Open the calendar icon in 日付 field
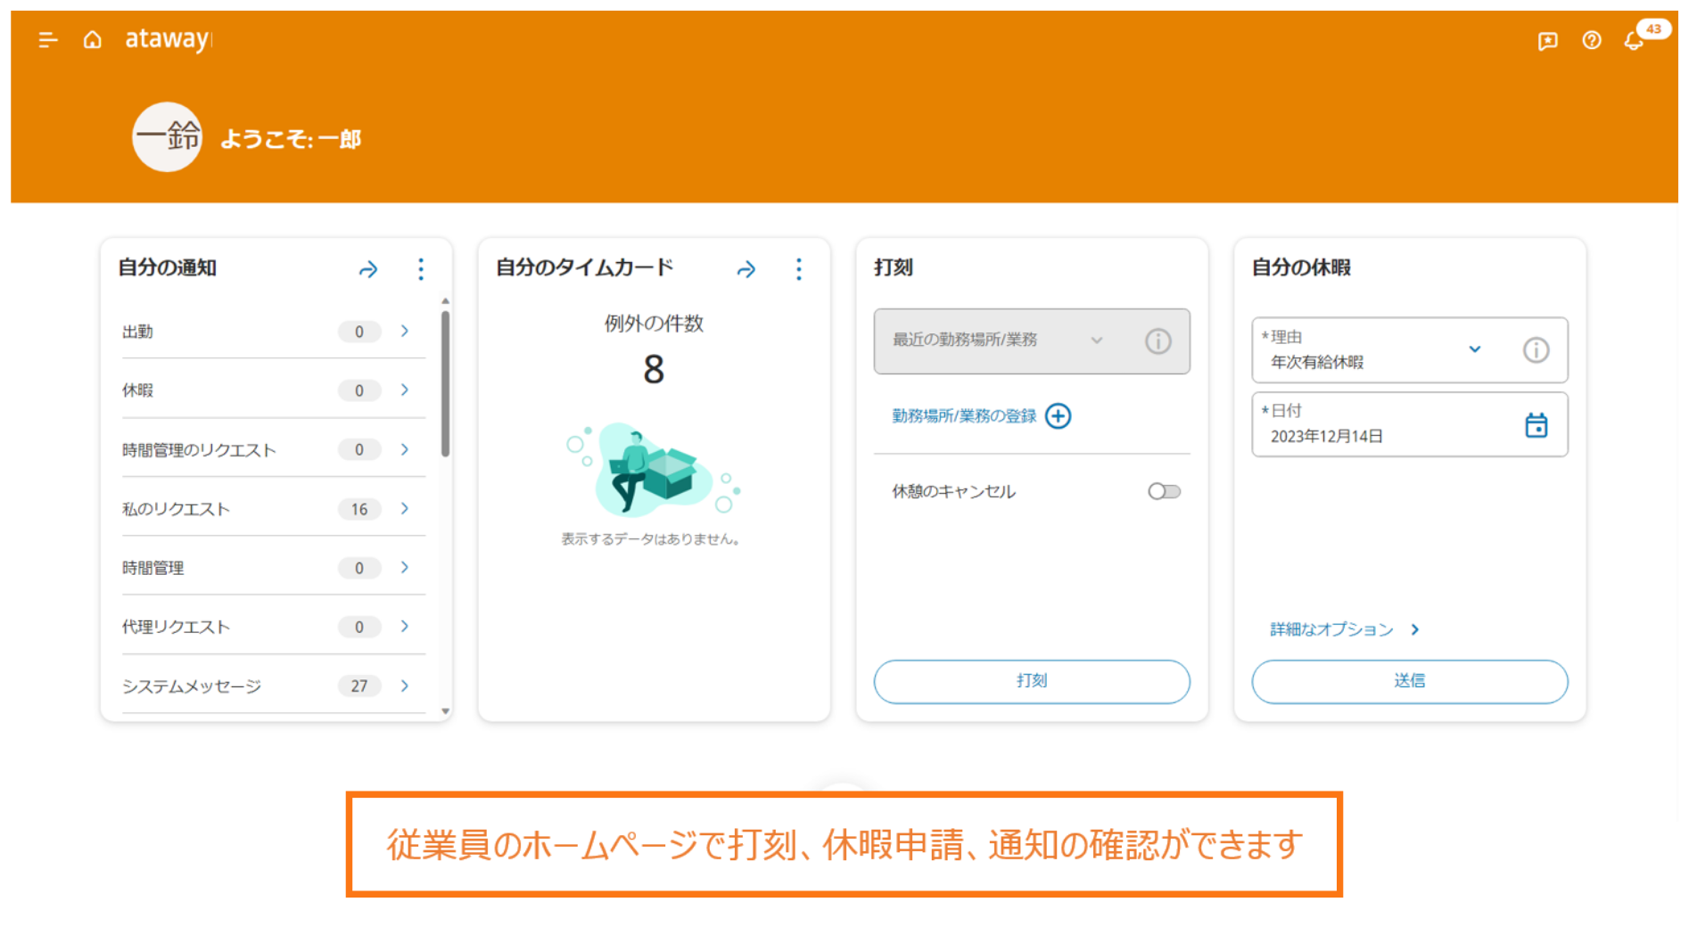The width and height of the screenshot is (1697, 935). pos(1536,425)
